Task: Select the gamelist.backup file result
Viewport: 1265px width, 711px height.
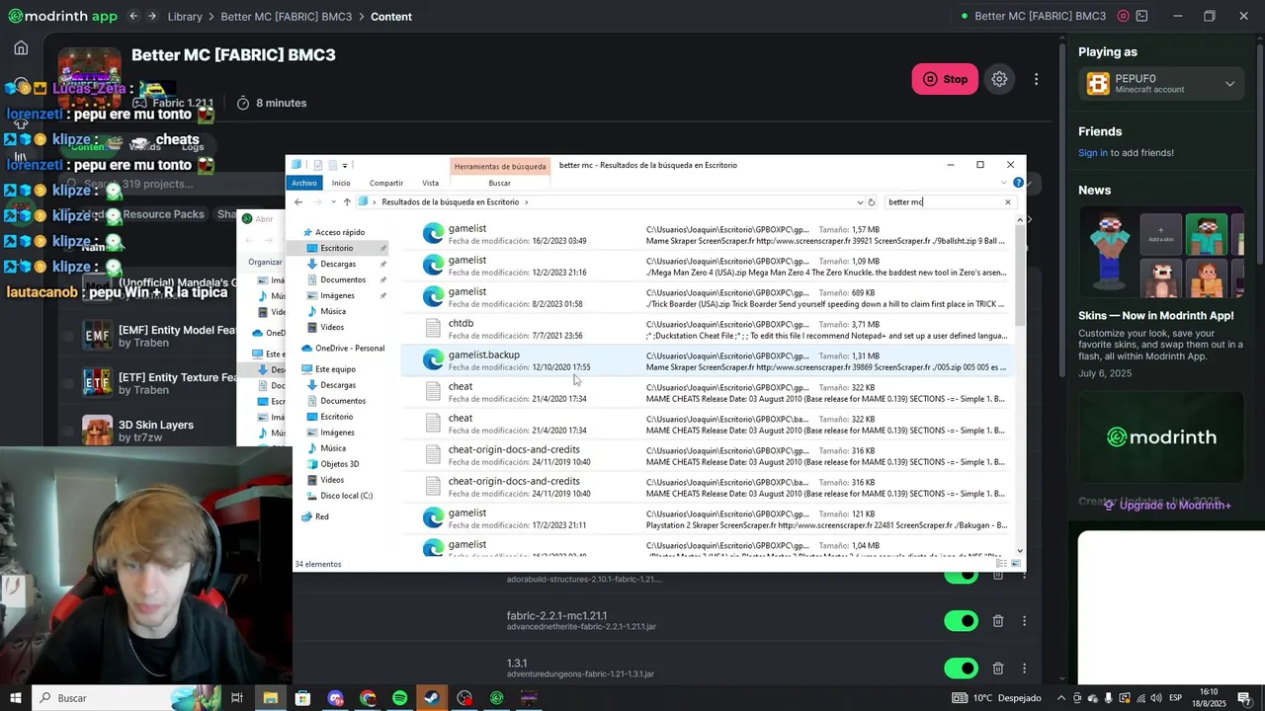Action: coord(707,360)
